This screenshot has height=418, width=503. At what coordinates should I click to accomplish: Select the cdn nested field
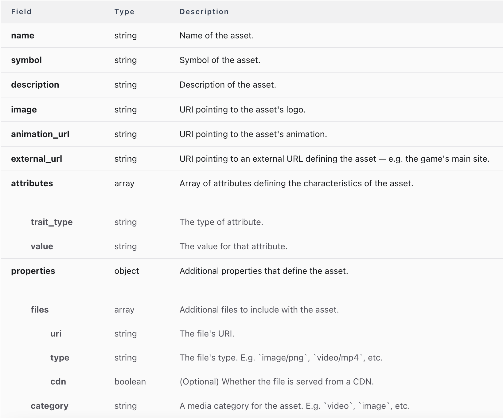58,381
